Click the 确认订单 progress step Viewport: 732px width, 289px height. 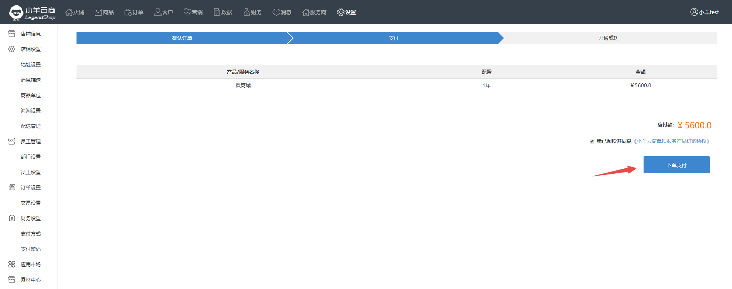click(x=182, y=38)
